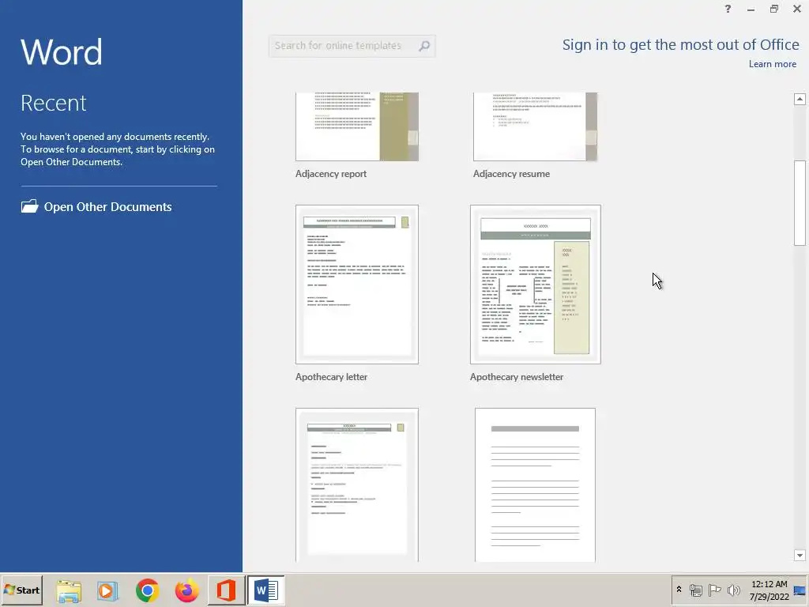Click the network tray icon
Screen dimensions: 809x607
click(x=696, y=590)
